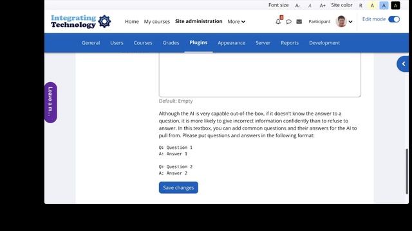Decrease font size with A- button
This screenshot has width=412, height=231.
coord(297,6)
